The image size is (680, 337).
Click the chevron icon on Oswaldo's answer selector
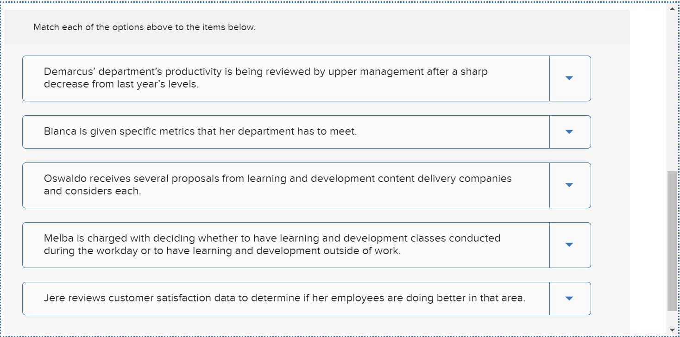pos(570,185)
